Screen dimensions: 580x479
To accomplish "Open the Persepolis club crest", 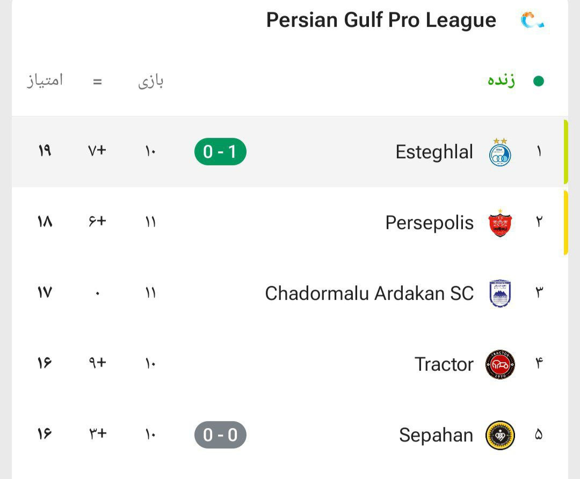I will [x=500, y=223].
